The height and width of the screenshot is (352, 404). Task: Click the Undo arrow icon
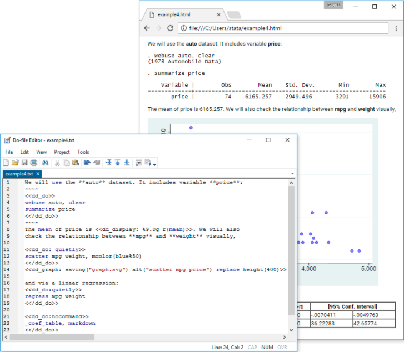point(87,163)
